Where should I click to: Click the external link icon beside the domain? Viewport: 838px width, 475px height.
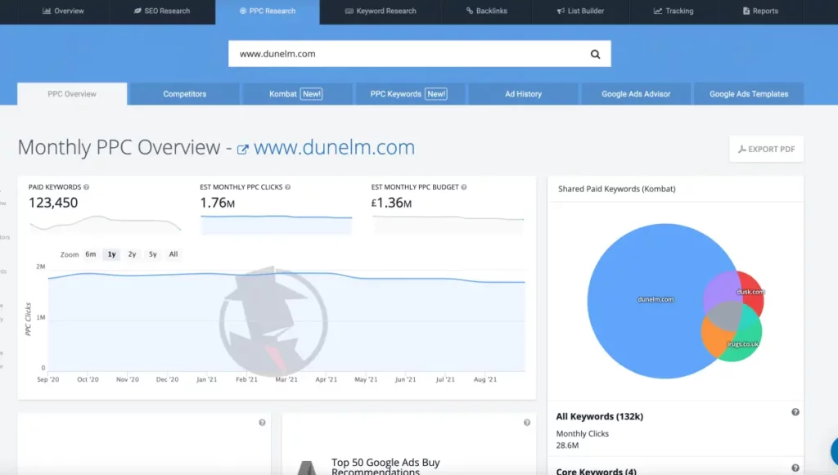pos(242,150)
